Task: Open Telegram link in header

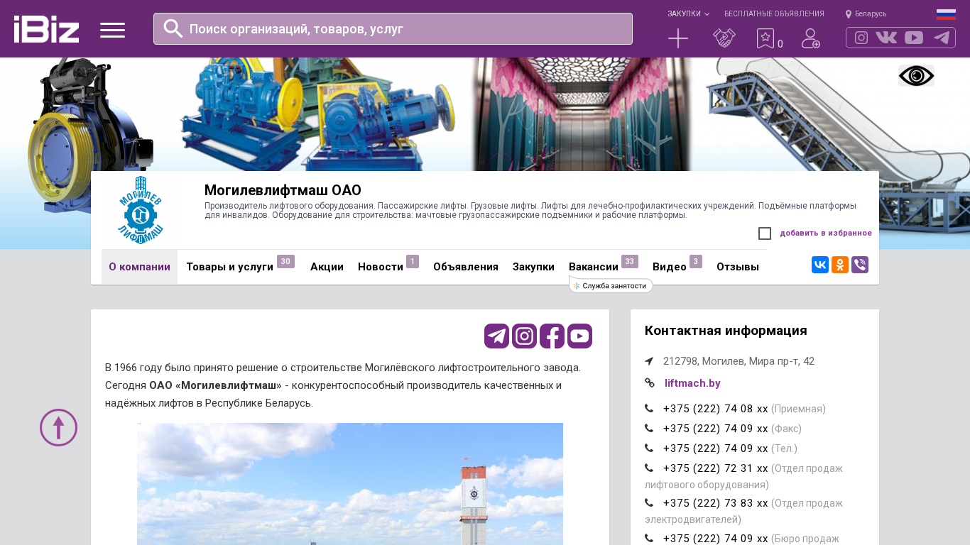Action: point(942,38)
